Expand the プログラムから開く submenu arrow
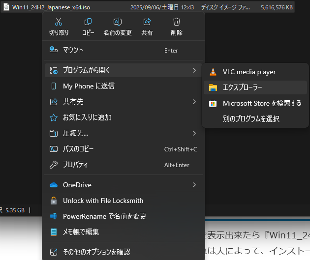The width and height of the screenshot is (310, 260). point(194,70)
